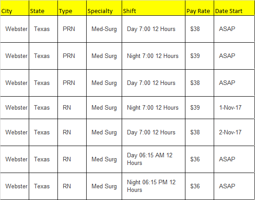Select the last row's $36 cell

pyautogui.click(x=199, y=187)
